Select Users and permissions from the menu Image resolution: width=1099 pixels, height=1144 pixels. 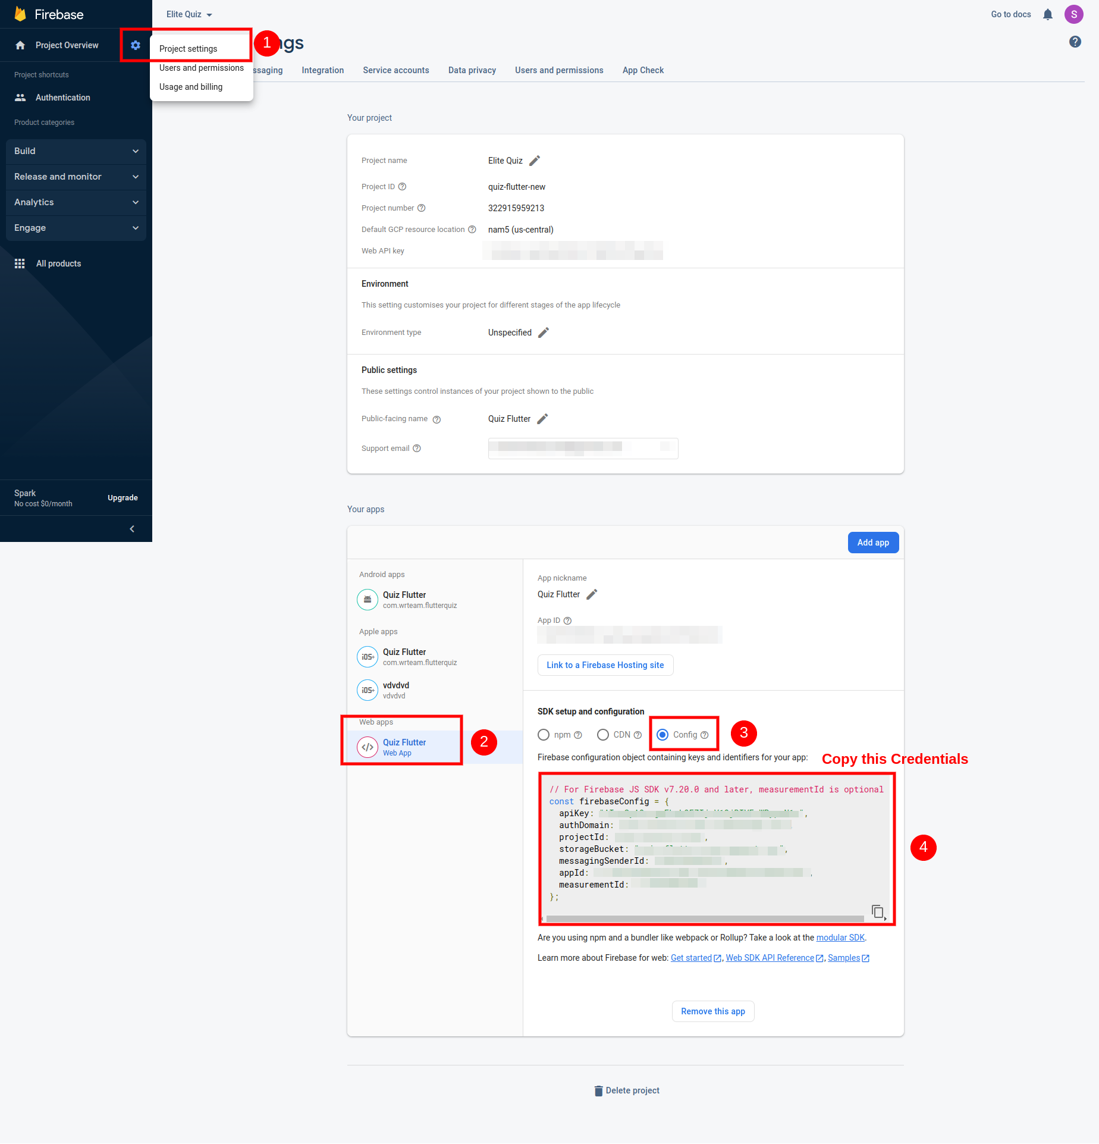[x=201, y=67]
